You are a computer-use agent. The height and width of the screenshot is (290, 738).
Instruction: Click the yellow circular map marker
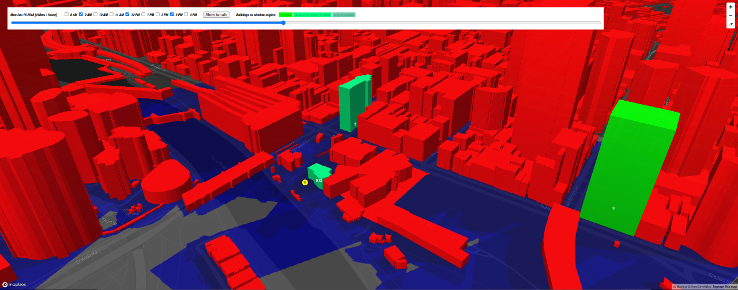305,182
